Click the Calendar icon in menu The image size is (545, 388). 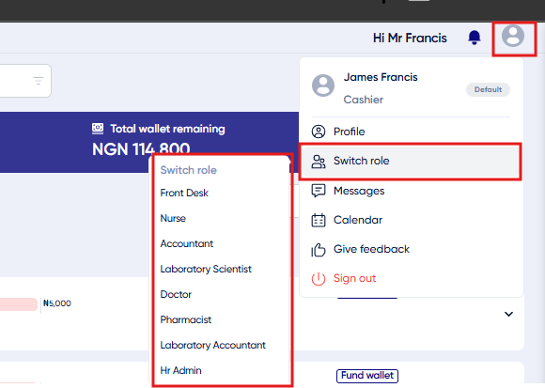coord(319,220)
